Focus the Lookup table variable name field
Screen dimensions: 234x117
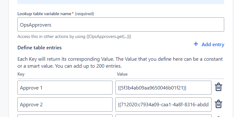[121, 24]
